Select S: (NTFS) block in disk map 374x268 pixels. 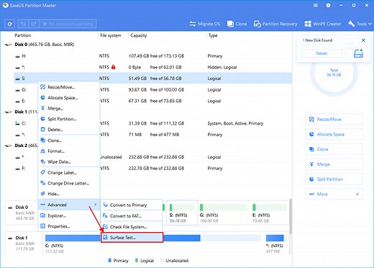182,213
